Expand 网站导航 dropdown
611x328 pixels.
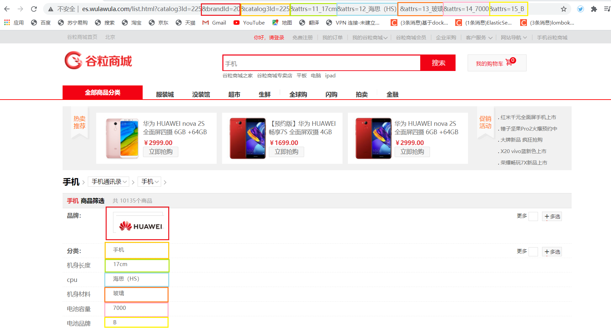[x=514, y=38]
